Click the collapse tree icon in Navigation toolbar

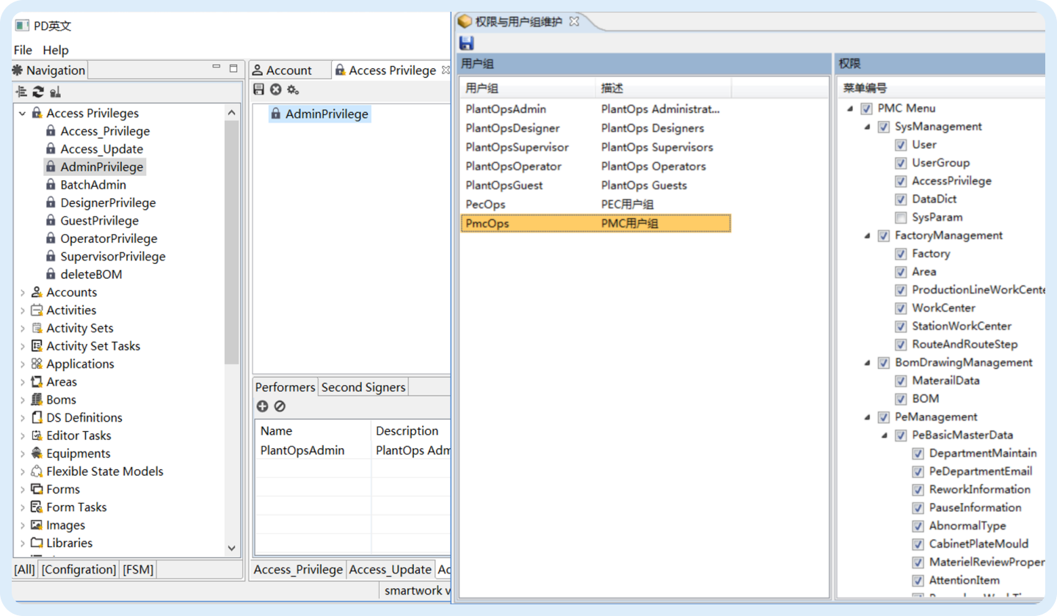pos(21,92)
